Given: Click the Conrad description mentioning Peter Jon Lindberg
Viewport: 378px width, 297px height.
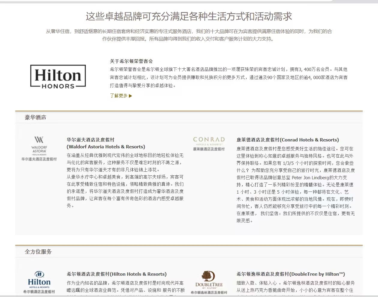Looking at the screenshot, I should (295, 185).
